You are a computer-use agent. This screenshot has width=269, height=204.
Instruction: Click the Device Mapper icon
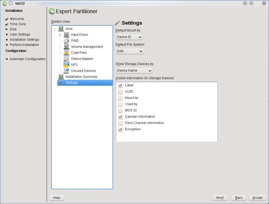pos(66,59)
